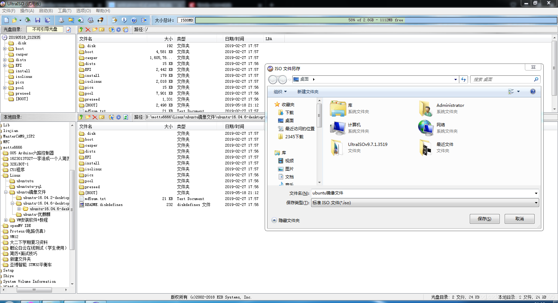The height and width of the screenshot is (303, 558).
Task: Click the Convert image format toolbar icon
Action: 81,20
